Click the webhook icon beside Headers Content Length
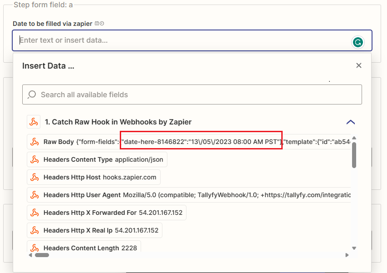The height and width of the screenshot is (273, 387). pyautogui.click(x=34, y=248)
